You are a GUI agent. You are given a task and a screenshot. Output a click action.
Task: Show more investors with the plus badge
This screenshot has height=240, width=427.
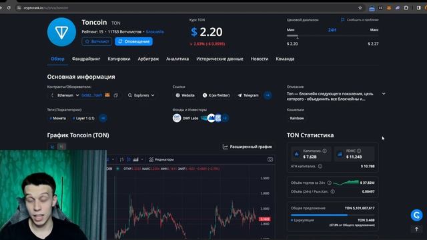coord(225,118)
